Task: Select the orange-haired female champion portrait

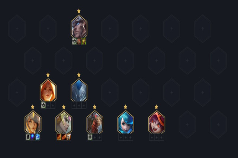Action: pyautogui.click(x=48, y=90)
